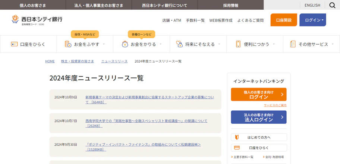Click the orange 口座開設 button
This screenshot has height=164, width=340.
283,20
